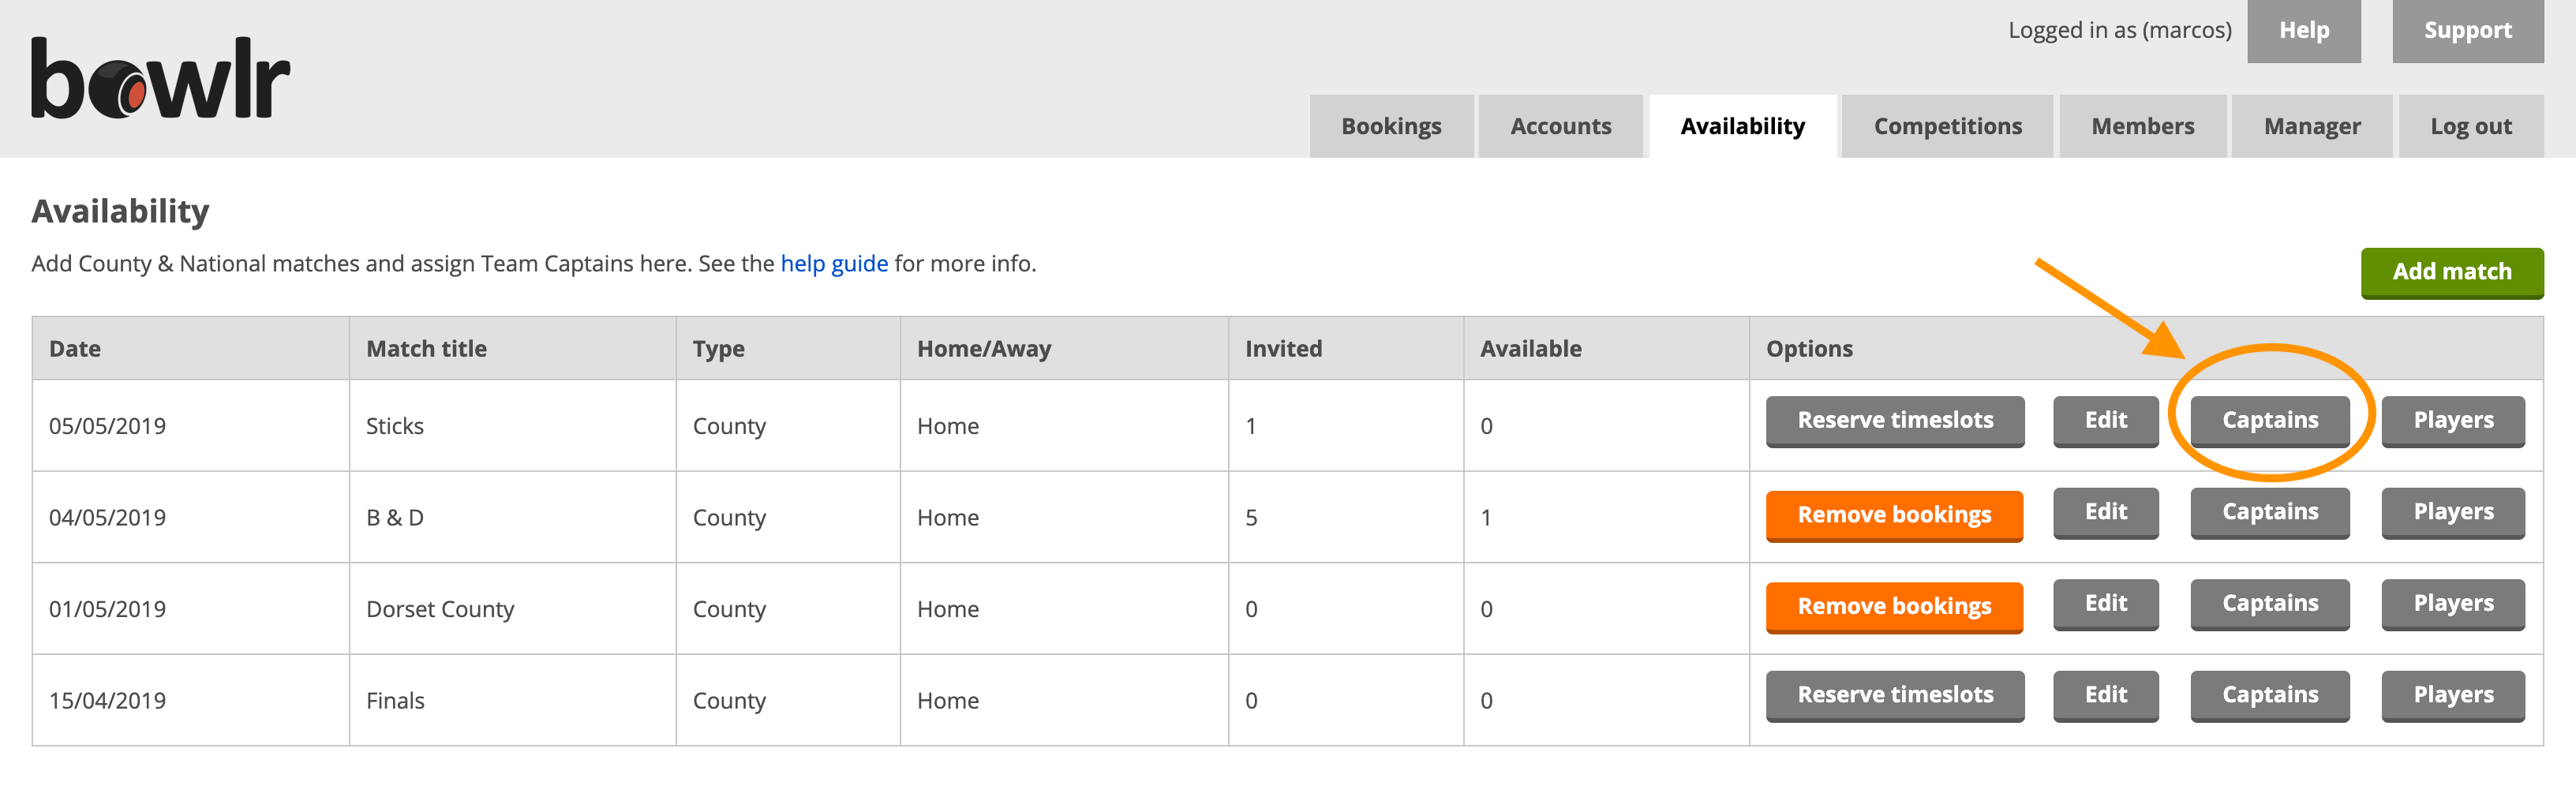Remove bookings for the B & D match
Image resolution: width=2576 pixels, height=797 pixels.
(x=1894, y=515)
